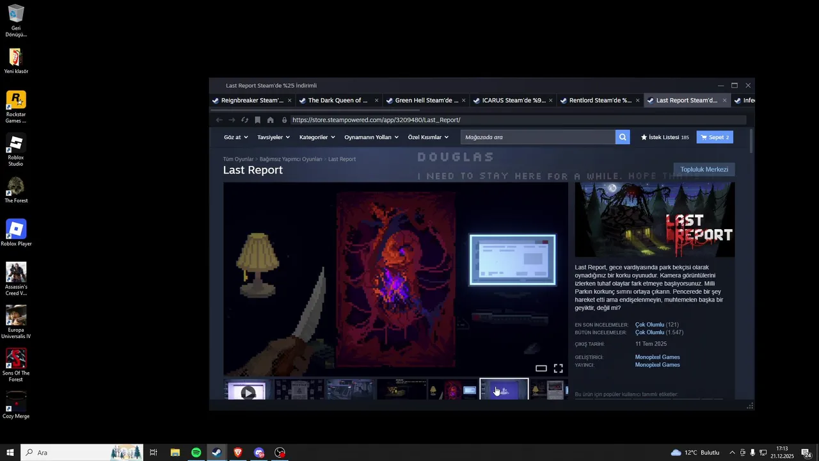Expand the Özel Kısımlar dropdown menu

pyautogui.click(x=428, y=137)
